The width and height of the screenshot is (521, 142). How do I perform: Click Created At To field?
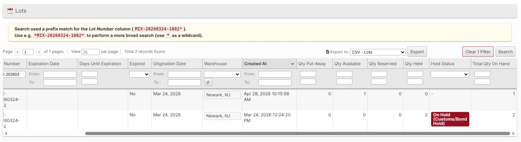pyautogui.click(x=275, y=83)
